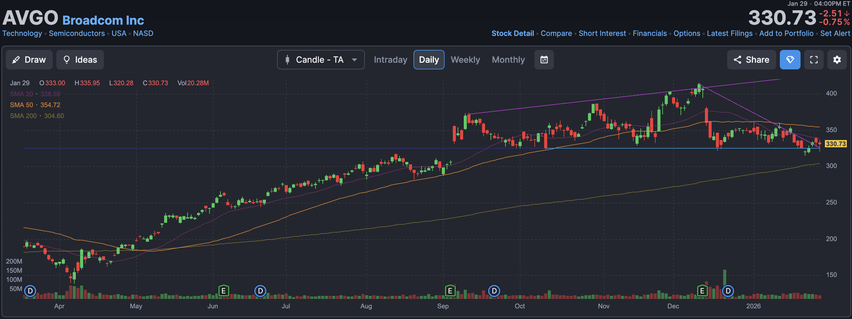Open the Stock Detail link

[x=513, y=33]
